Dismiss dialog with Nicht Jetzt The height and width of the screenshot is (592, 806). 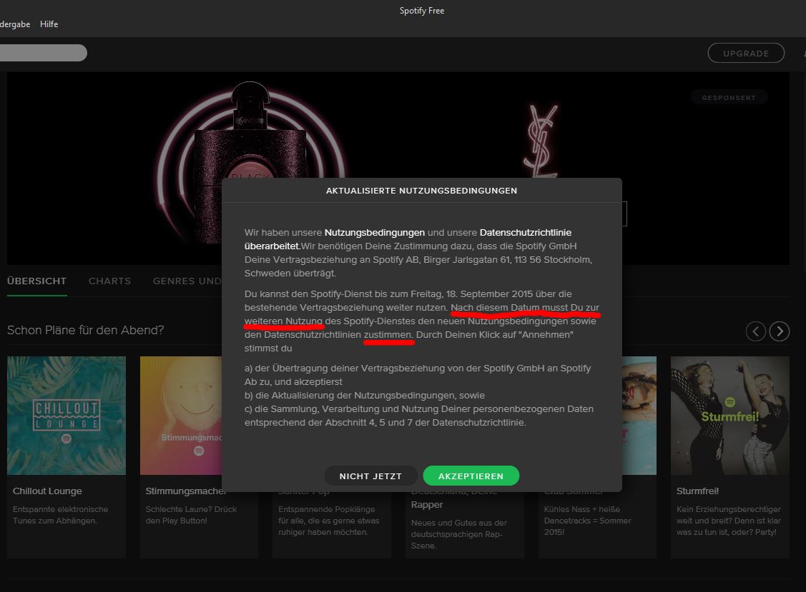click(x=370, y=476)
